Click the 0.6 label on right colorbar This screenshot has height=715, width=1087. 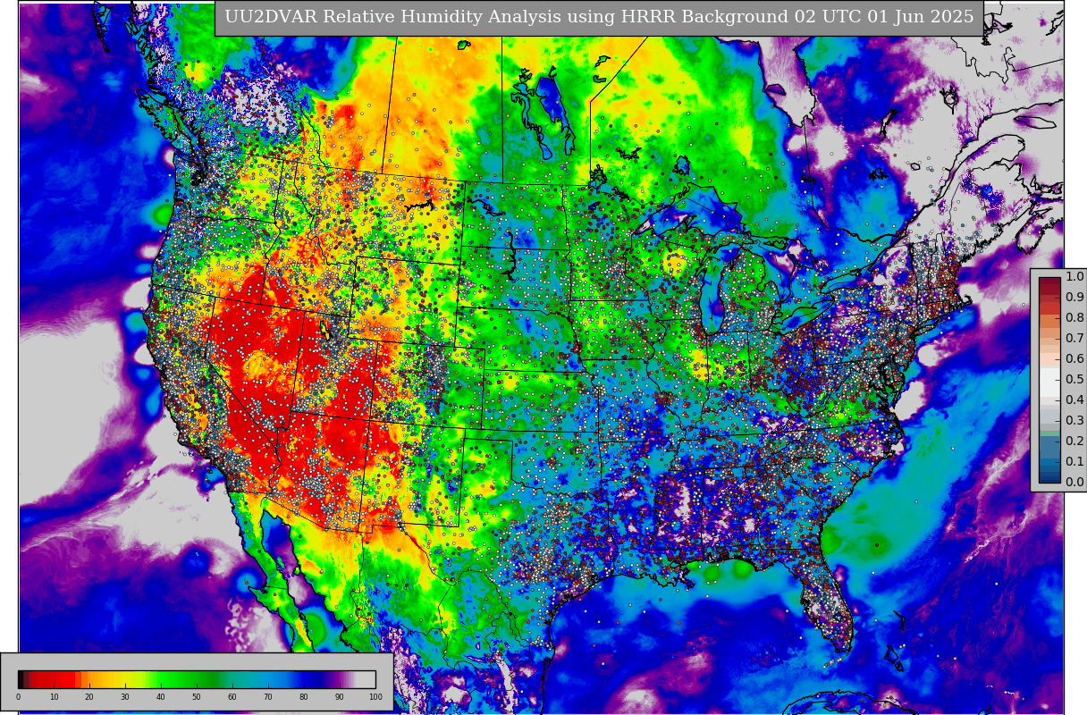point(1075,358)
